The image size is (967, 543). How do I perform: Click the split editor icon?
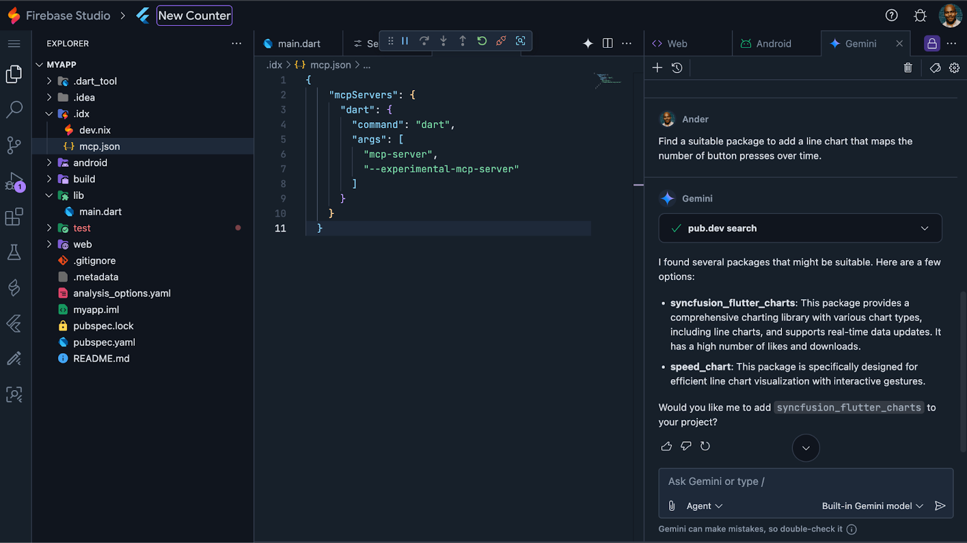click(x=607, y=44)
